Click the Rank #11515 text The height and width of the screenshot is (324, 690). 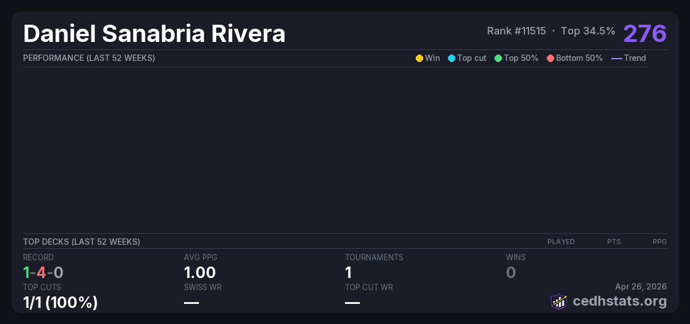(516, 31)
